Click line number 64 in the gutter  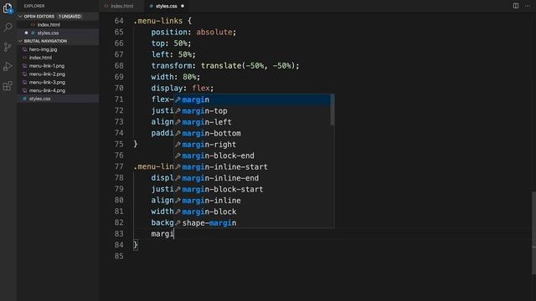[x=119, y=21]
